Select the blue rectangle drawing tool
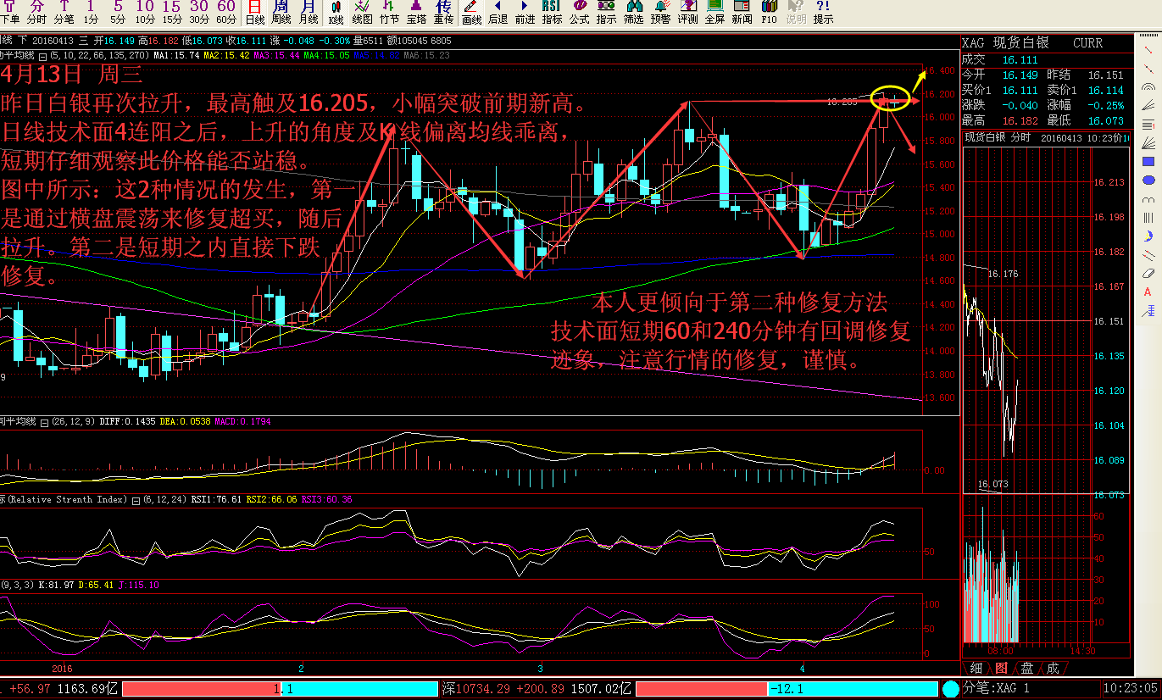Image resolution: width=1162 pixels, height=700 pixels. tap(1148, 161)
